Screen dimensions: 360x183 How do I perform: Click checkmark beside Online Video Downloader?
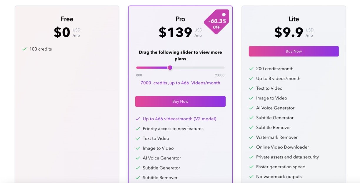click(251, 147)
